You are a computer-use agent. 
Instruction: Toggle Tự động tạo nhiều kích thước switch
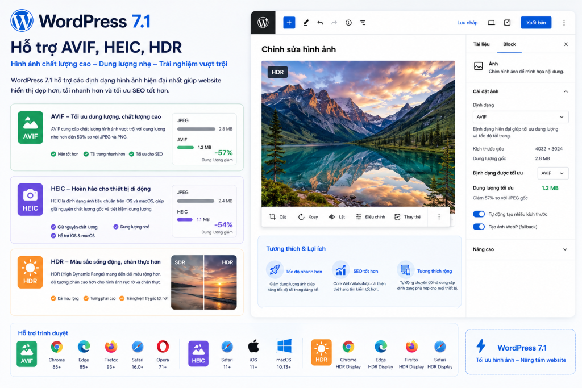tap(479, 214)
